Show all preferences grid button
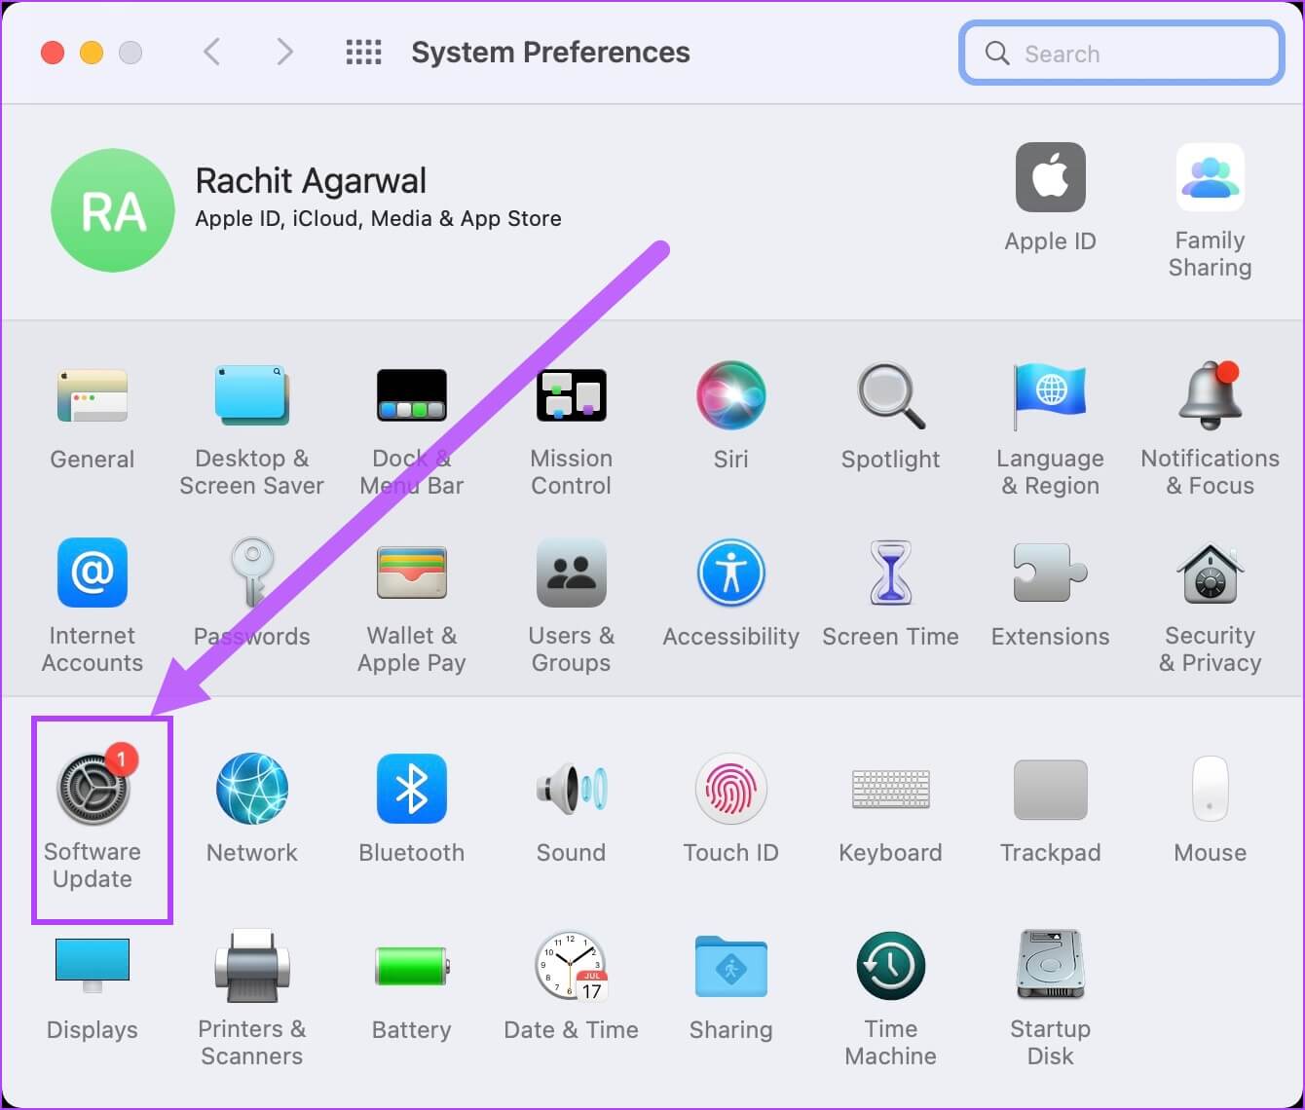Screen dimensions: 1305x1110 [364, 52]
